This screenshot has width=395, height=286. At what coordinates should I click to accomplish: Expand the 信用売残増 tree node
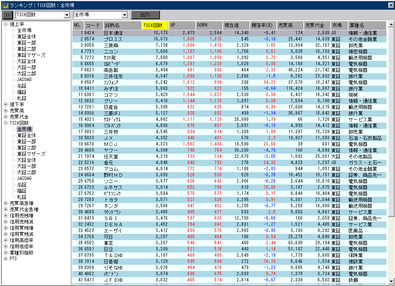coord(5,216)
